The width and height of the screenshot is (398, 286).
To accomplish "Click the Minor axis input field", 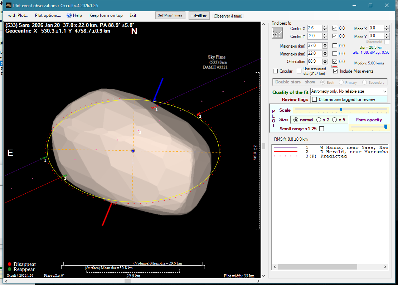I will [x=314, y=54].
